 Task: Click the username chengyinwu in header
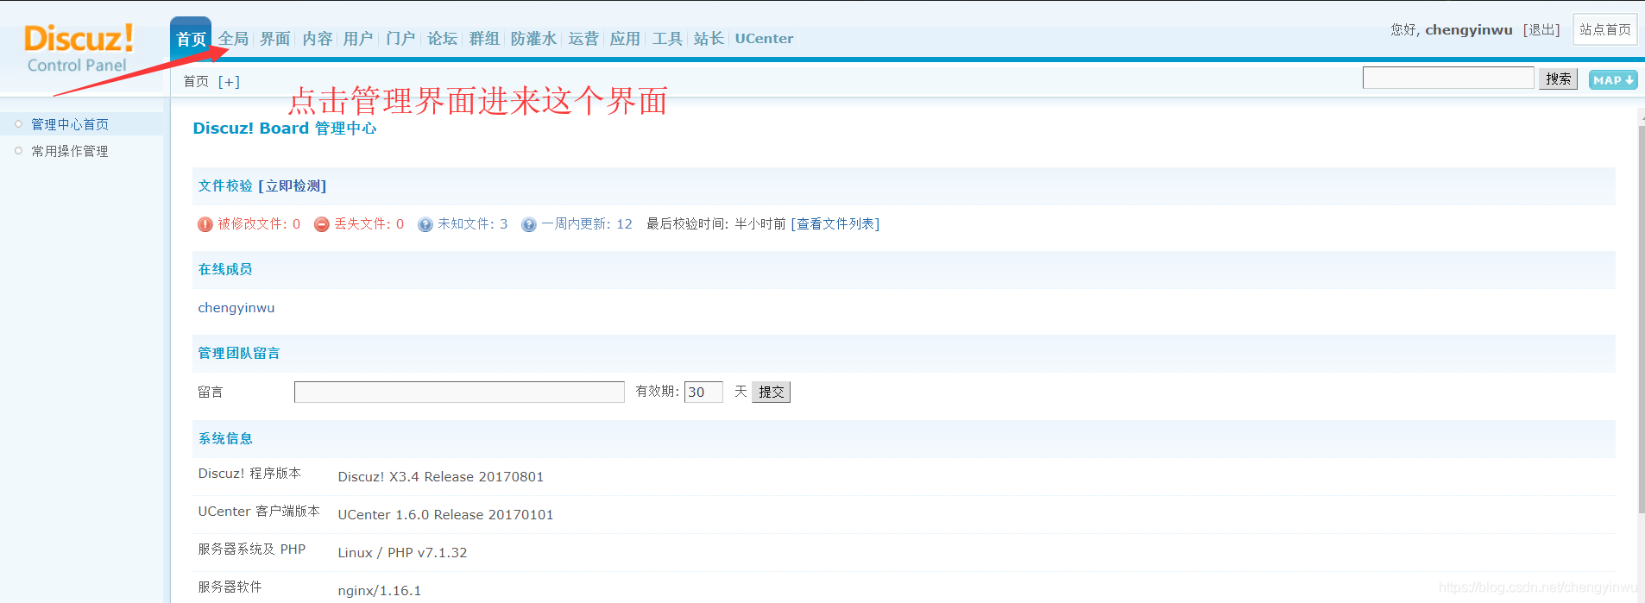pyautogui.click(x=1468, y=29)
